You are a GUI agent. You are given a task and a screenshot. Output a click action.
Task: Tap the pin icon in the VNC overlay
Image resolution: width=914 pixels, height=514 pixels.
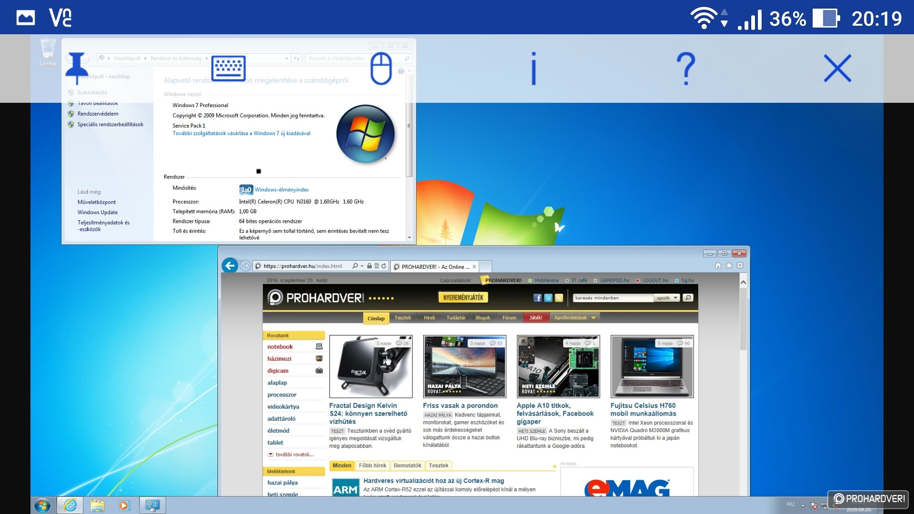click(77, 68)
